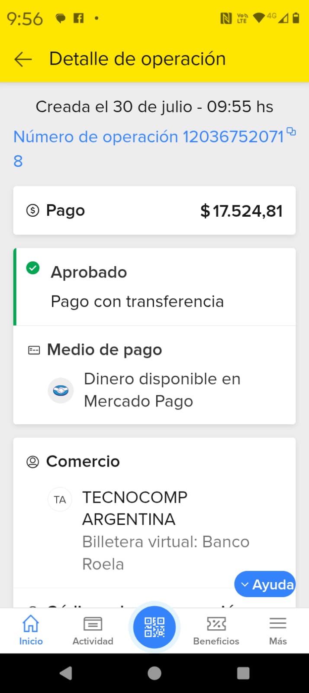Tap the Mercado Pago handshake logo
Viewport: 309px width, 693px height.
click(61, 390)
